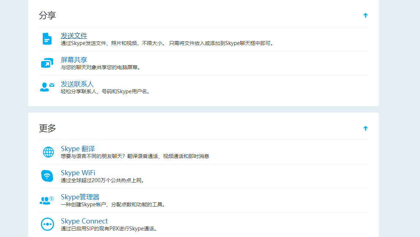Click the Skype WiFi icon
This screenshot has height=237, width=420.
(47, 176)
